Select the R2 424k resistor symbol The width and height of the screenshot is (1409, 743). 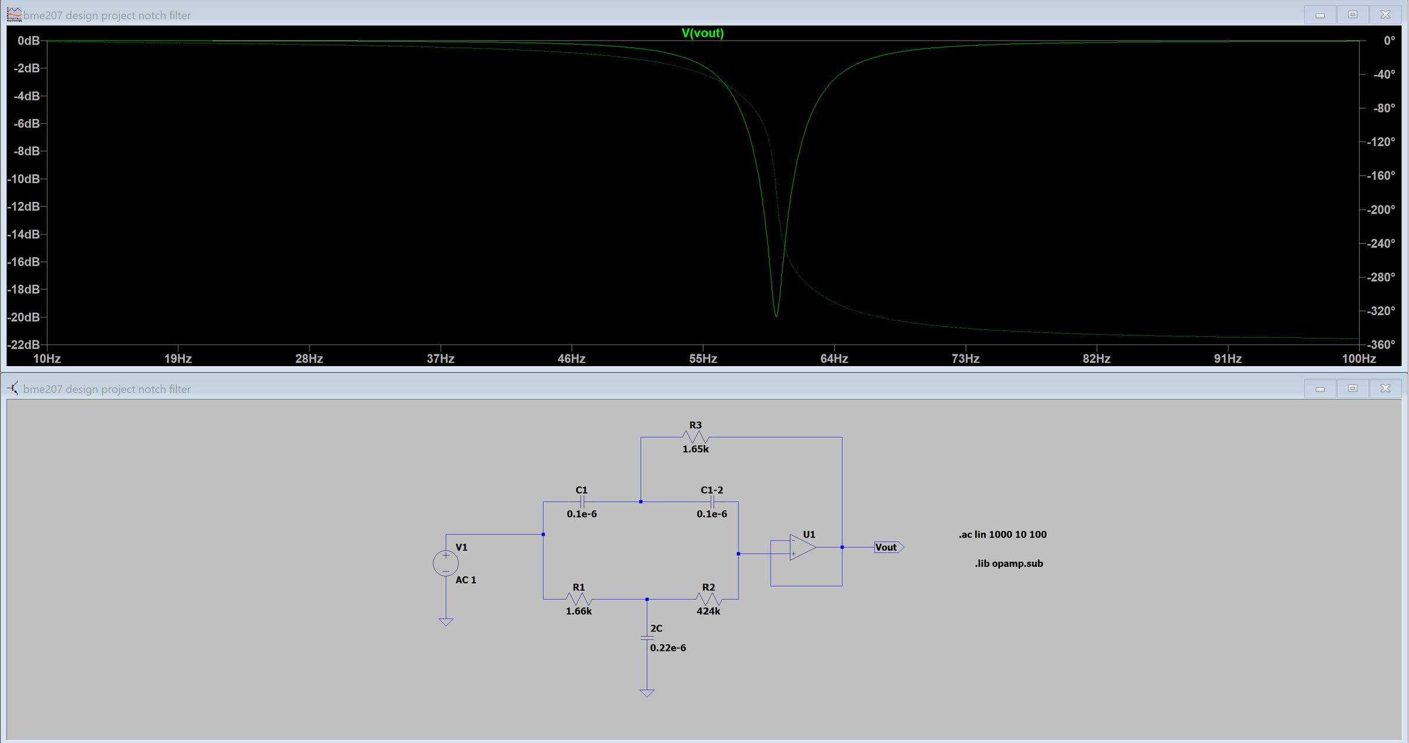tap(709, 599)
